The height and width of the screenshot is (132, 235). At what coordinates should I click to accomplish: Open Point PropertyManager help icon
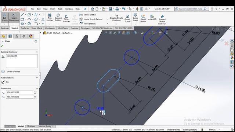pos(36,41)
